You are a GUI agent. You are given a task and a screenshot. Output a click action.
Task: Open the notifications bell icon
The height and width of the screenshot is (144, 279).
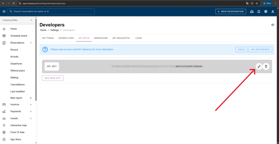tap(259, 11)
